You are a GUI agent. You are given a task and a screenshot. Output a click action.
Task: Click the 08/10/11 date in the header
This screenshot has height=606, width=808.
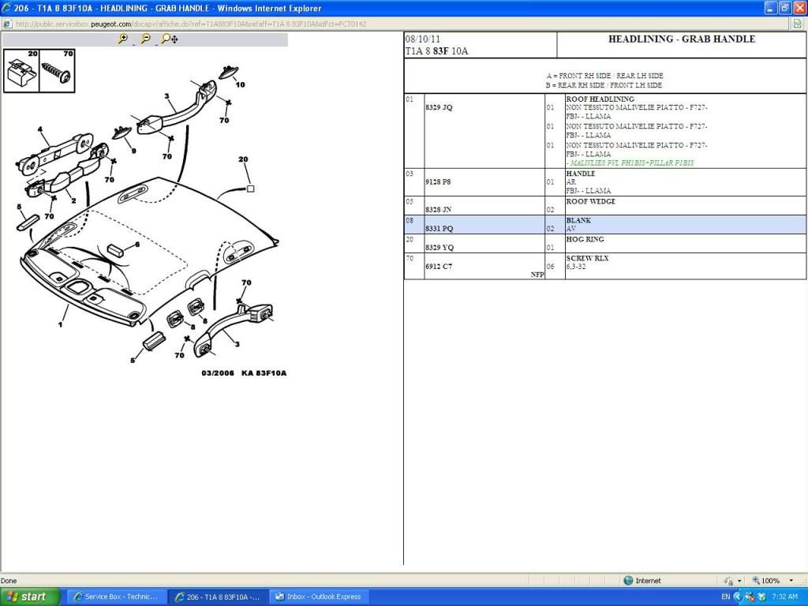click(423, 39)
